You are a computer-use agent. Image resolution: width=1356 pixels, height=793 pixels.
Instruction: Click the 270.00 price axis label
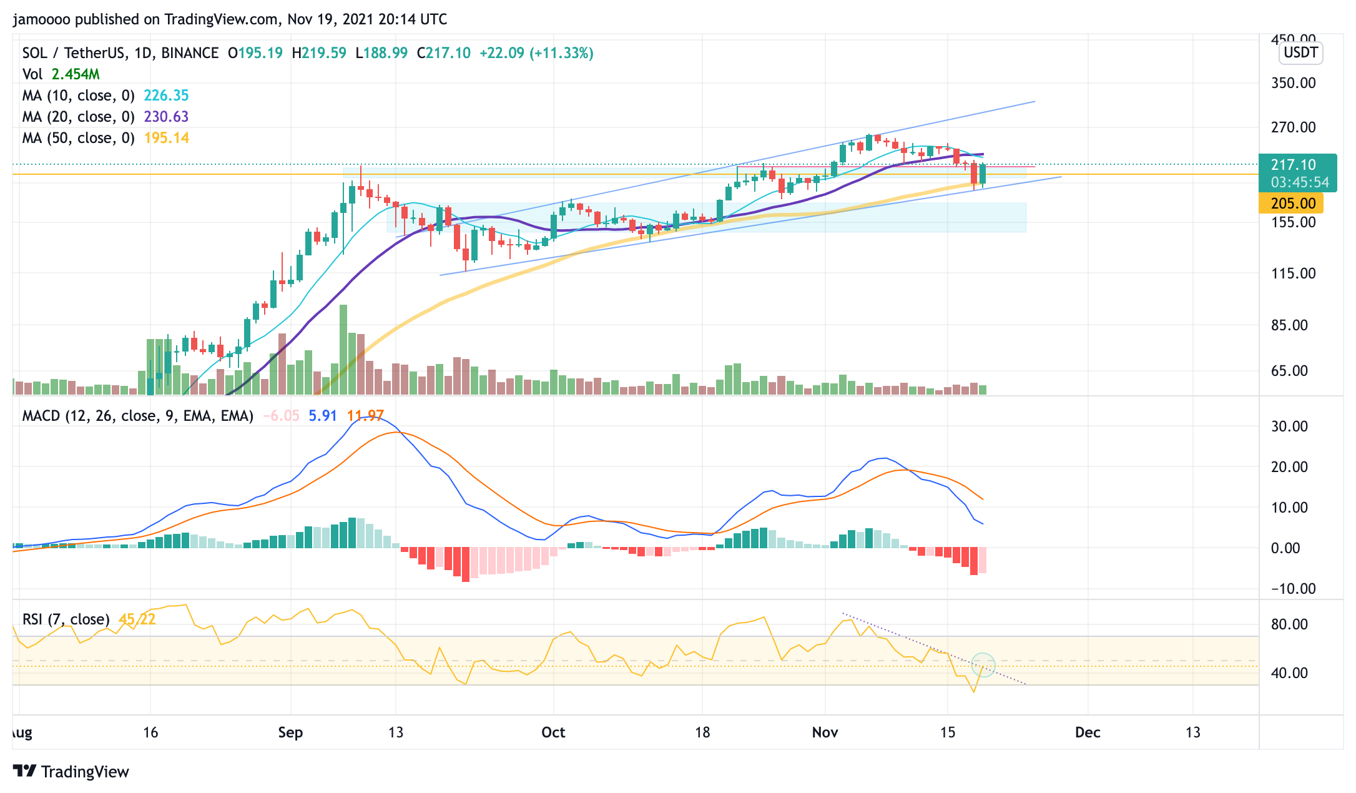pos(1293,127)
